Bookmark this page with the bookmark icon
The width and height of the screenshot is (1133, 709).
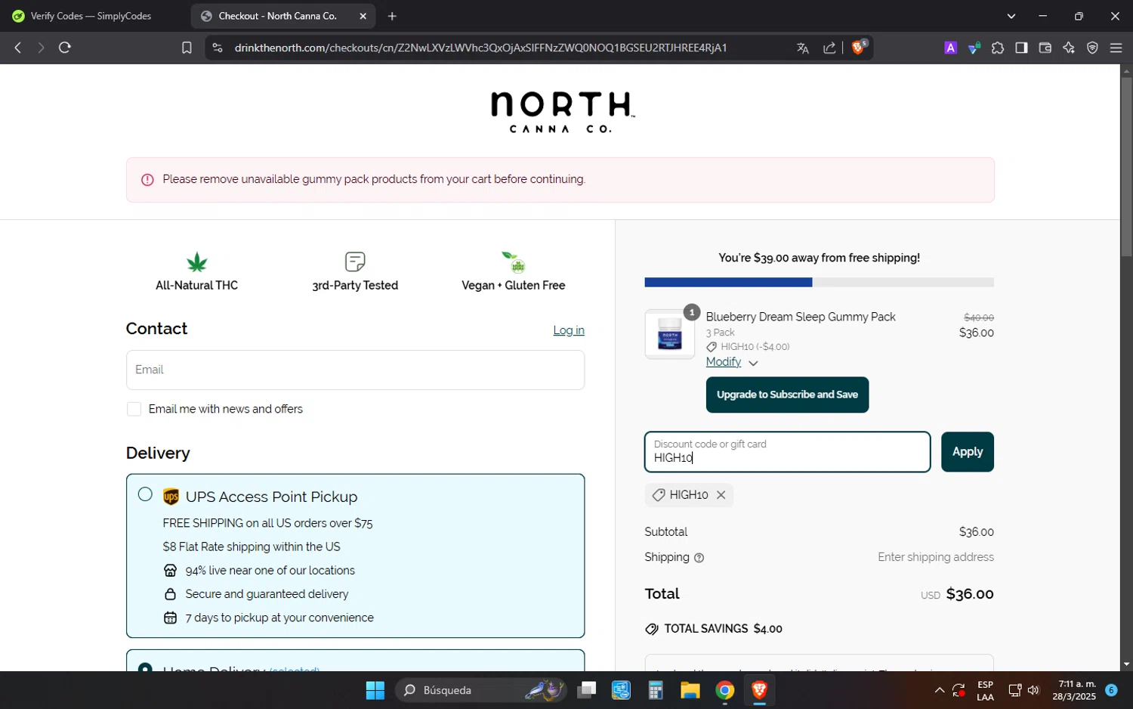point(187,48)
